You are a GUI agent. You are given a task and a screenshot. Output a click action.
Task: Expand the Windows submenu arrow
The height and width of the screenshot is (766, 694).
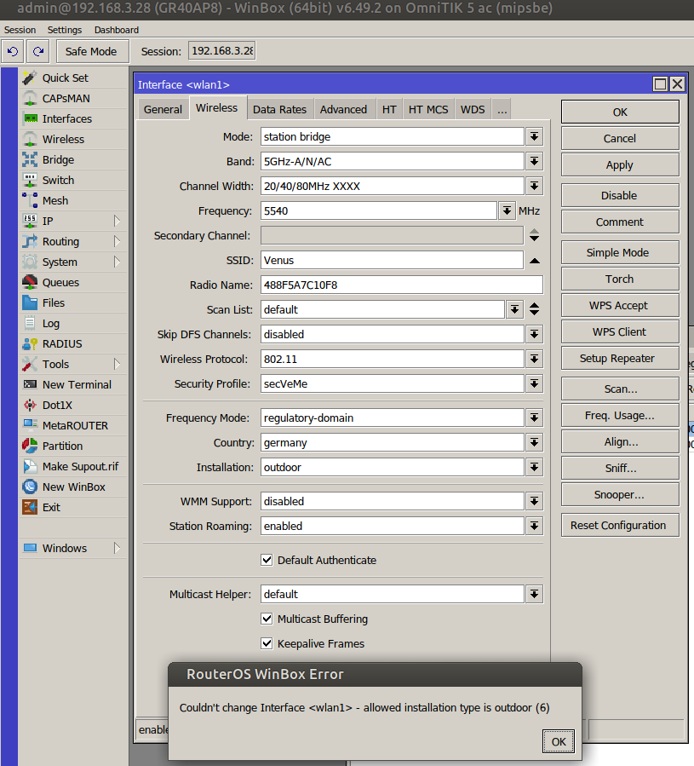pyautogui.click(x=117, y=548)
